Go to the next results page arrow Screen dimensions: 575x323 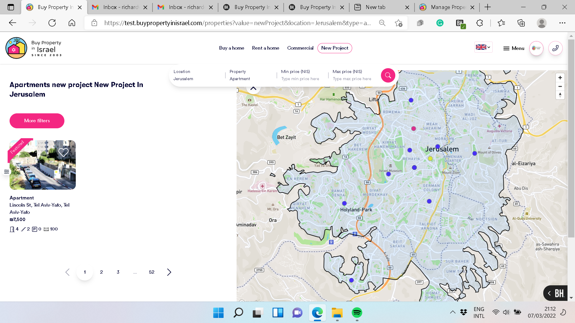coord(169,272)
